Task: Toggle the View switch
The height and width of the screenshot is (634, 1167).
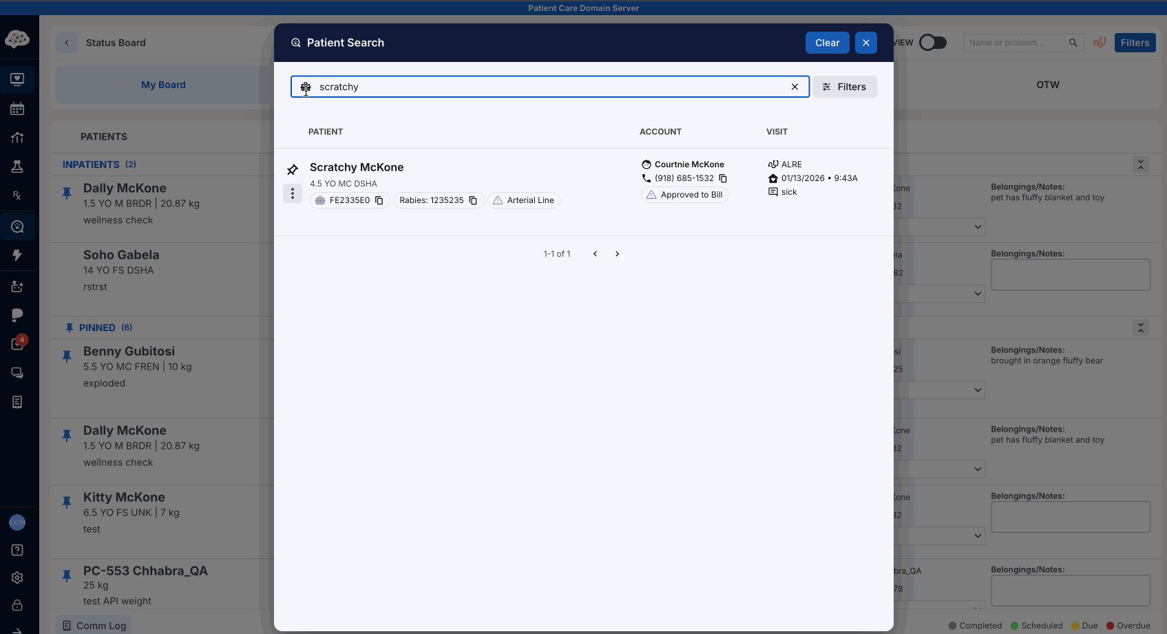Action: click(x=933, y=43)
